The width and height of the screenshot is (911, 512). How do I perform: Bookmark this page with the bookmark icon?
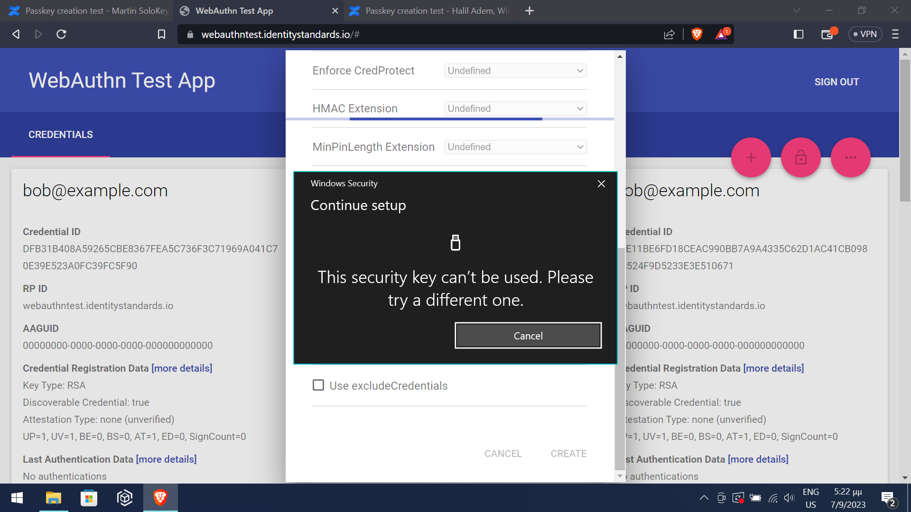161,34
